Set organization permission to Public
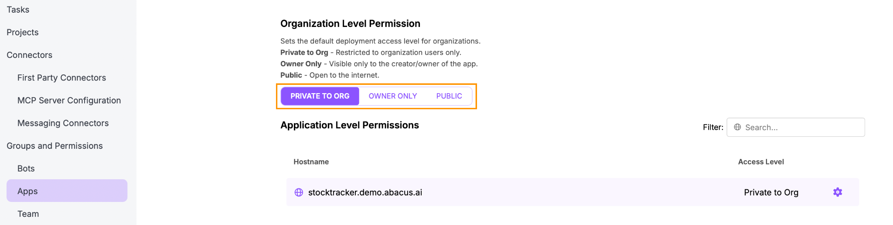This screenshot has width=893, height=225. (x=449, y=96)
